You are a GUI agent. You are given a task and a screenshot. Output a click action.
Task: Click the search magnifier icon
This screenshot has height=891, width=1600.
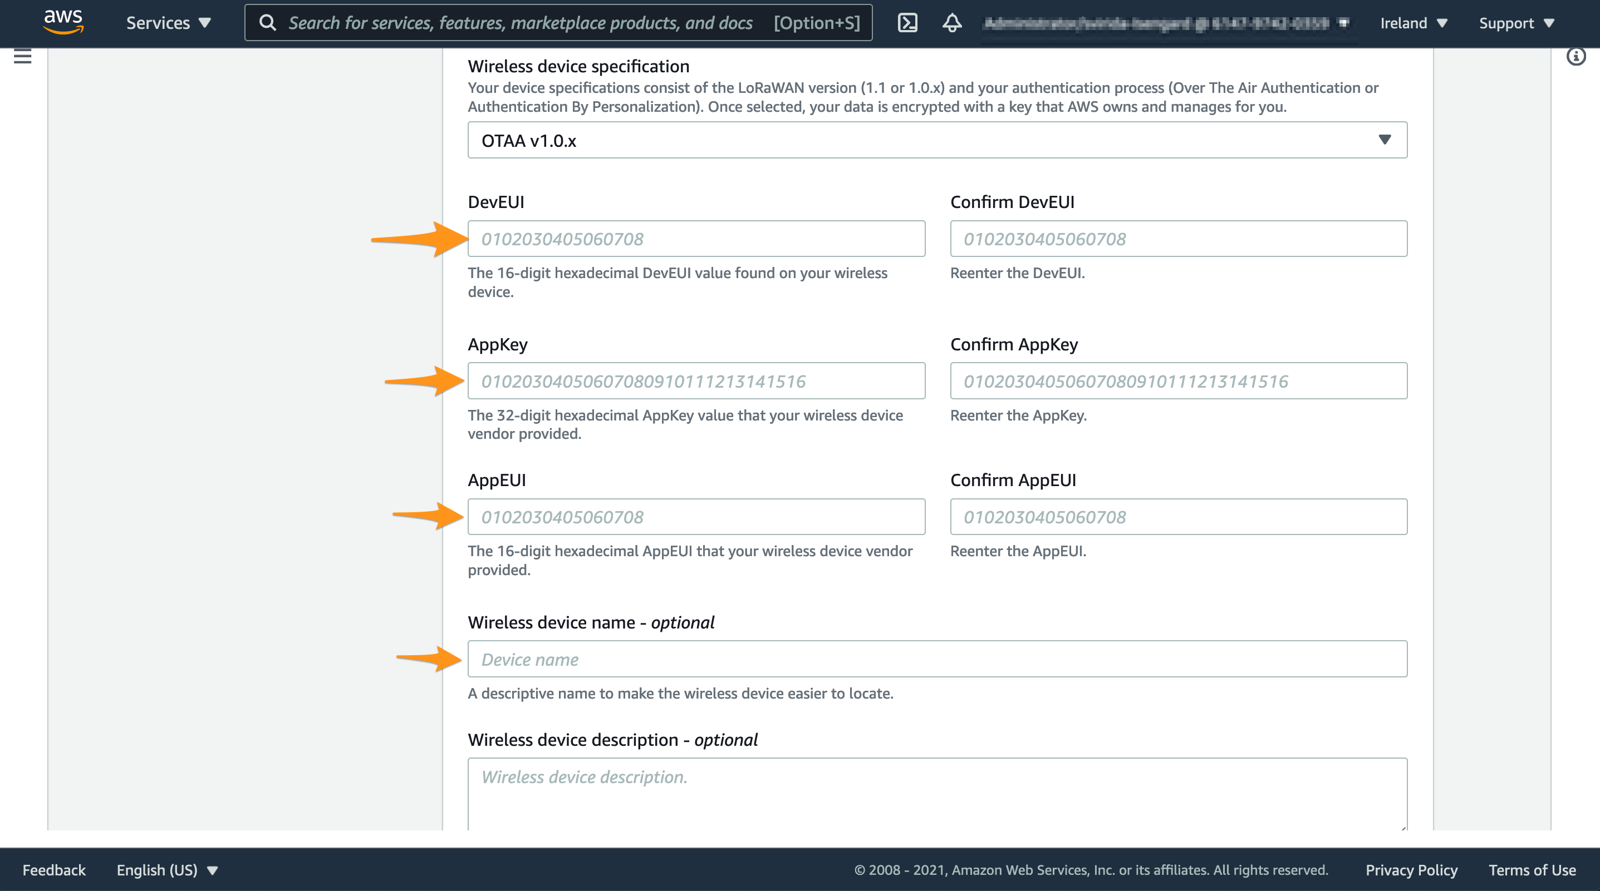[x=268, y=23]
